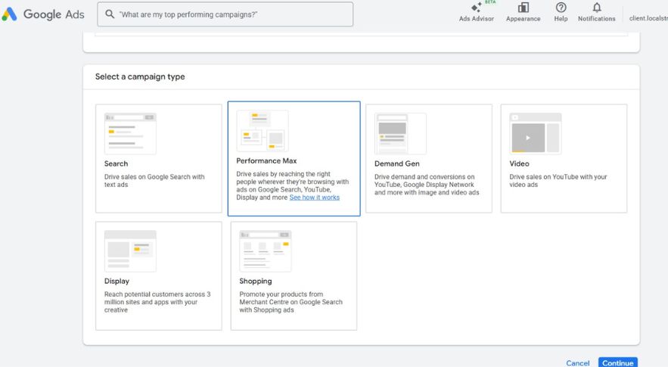Click the Google Ads logo
668x367 pixels.
(43, 14)
